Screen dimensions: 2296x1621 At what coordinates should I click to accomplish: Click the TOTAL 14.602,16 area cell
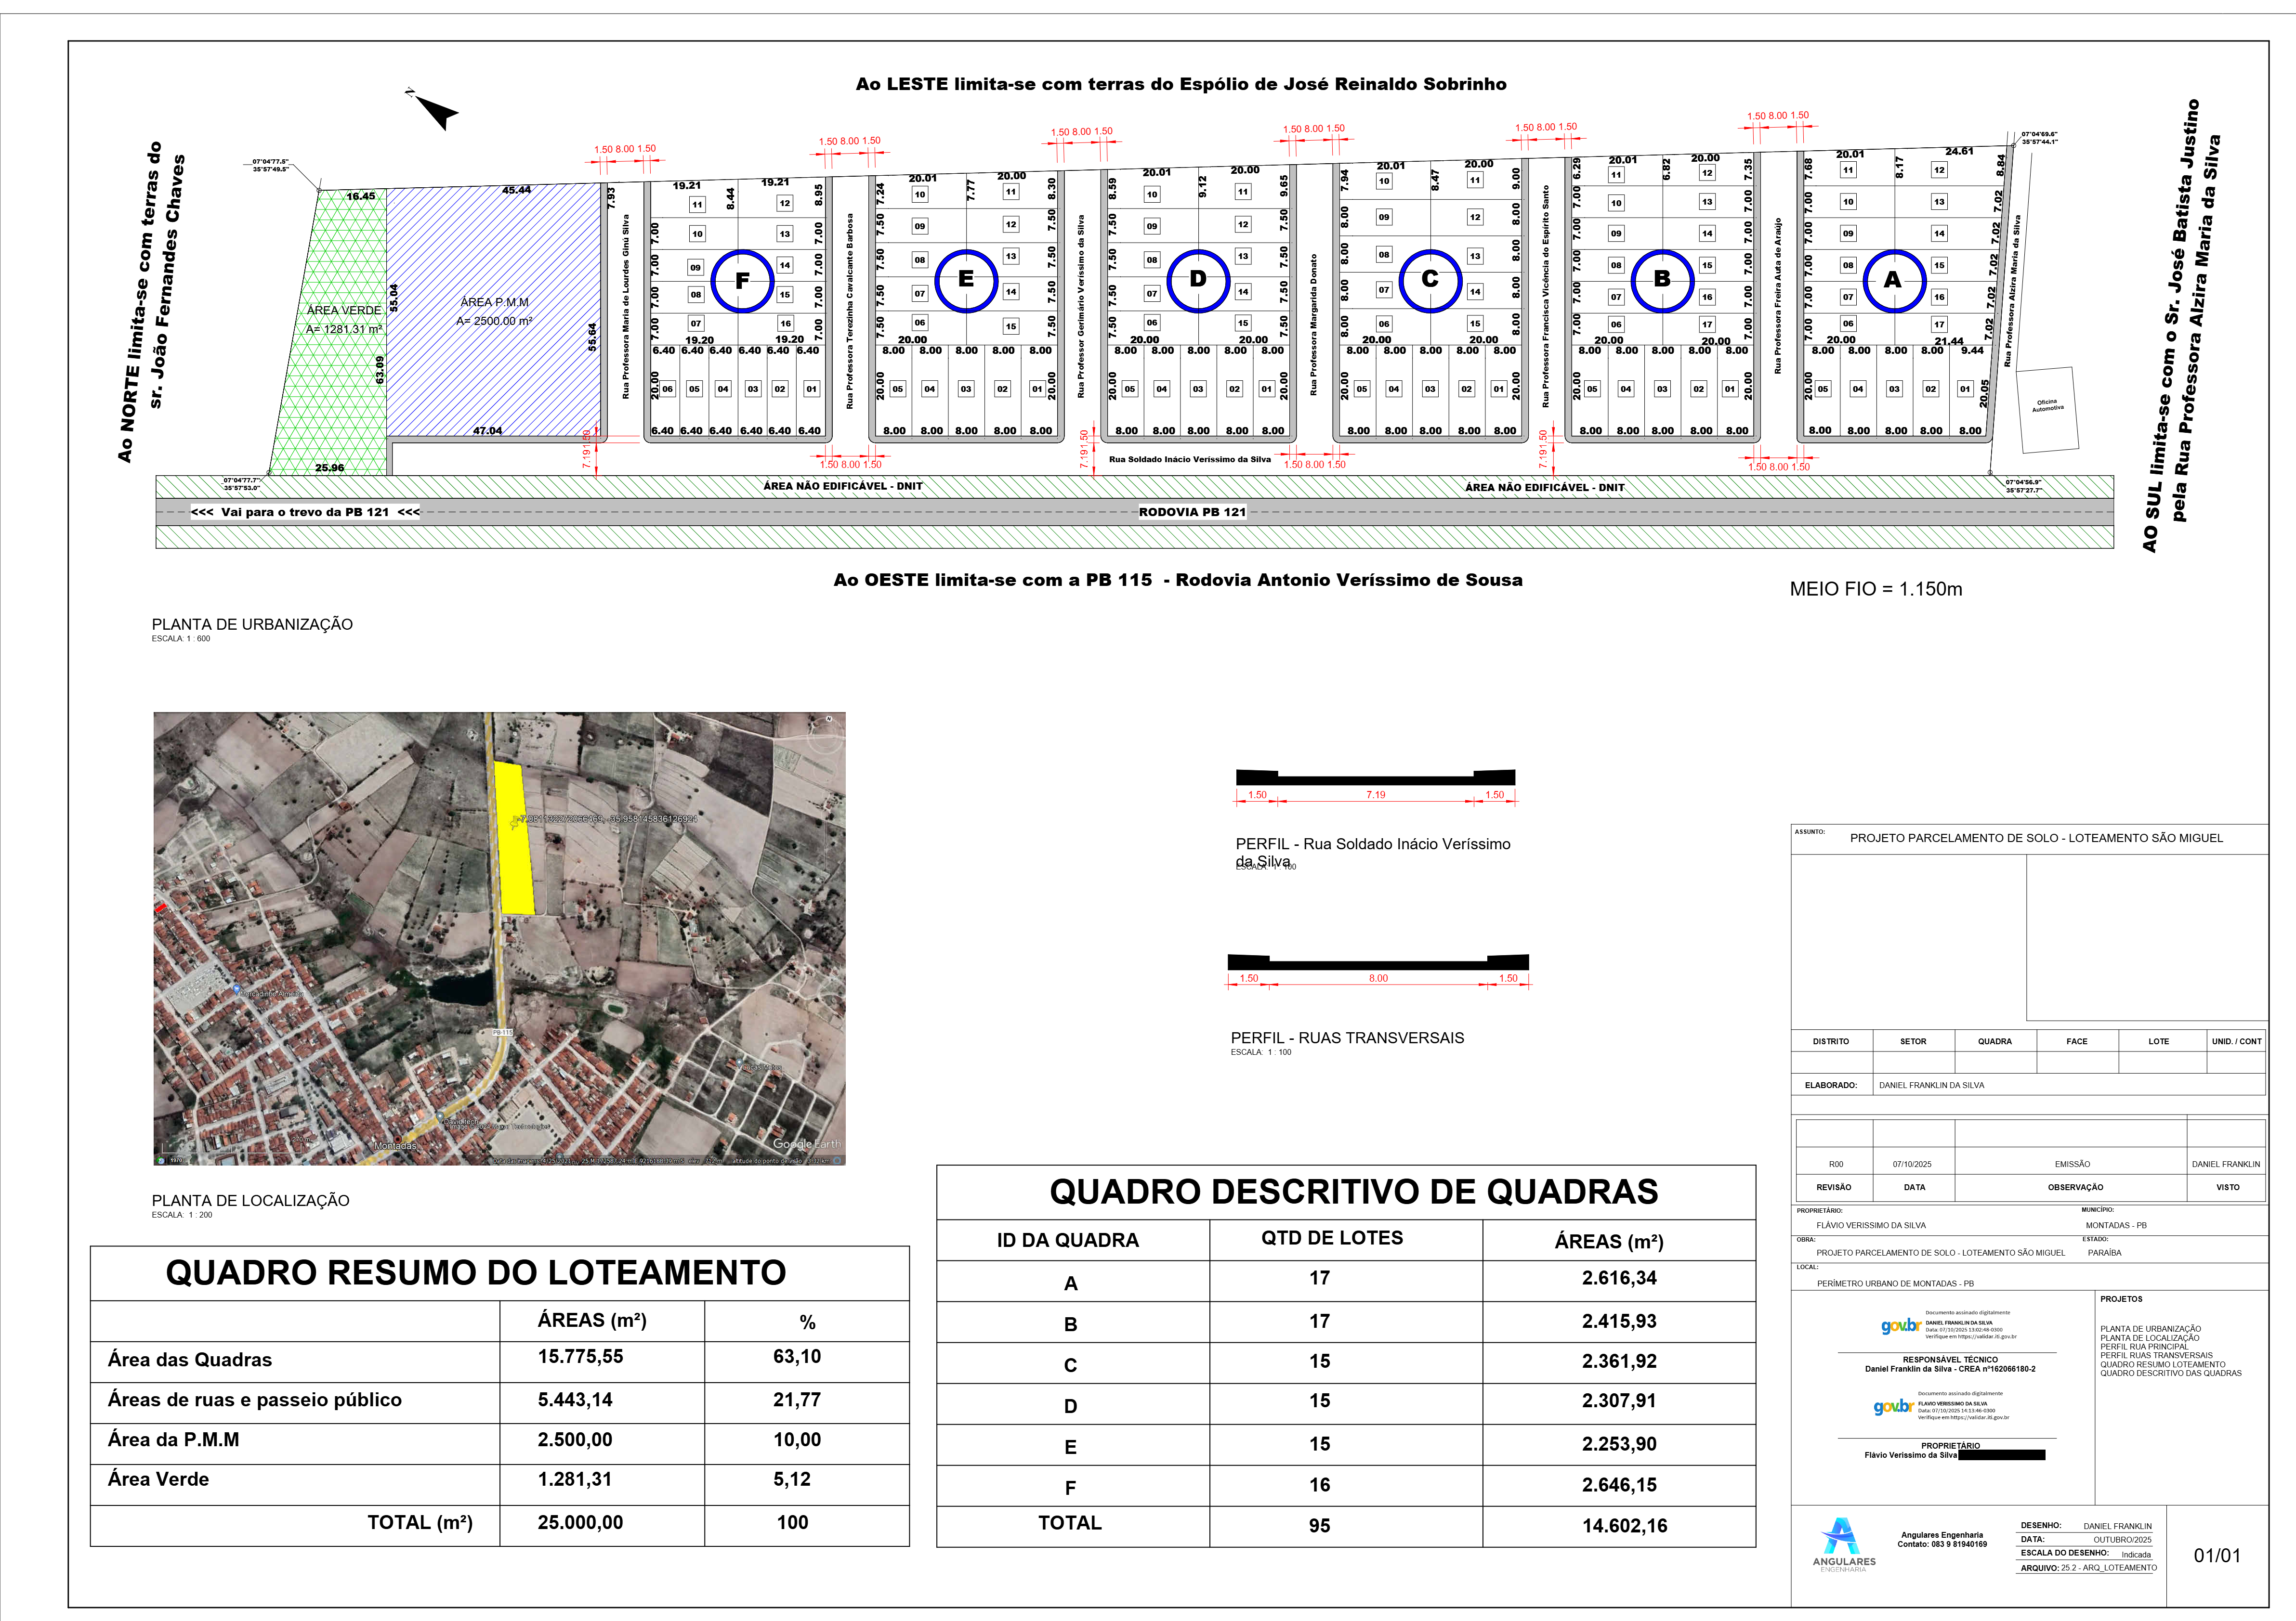(x=1624, y=1526)
